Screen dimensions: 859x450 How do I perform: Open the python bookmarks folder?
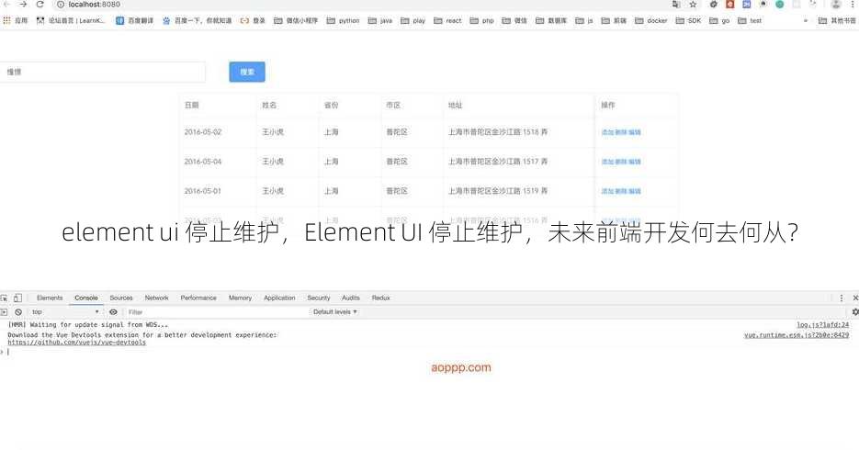343,20
